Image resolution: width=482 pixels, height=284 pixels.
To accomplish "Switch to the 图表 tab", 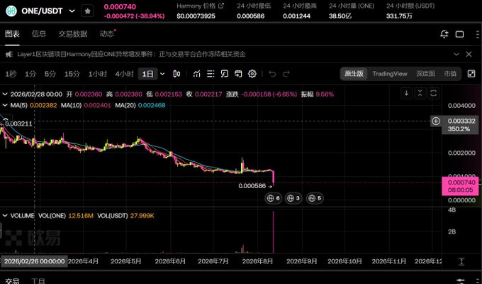I will pyautogui.click(x=12, y=33).
